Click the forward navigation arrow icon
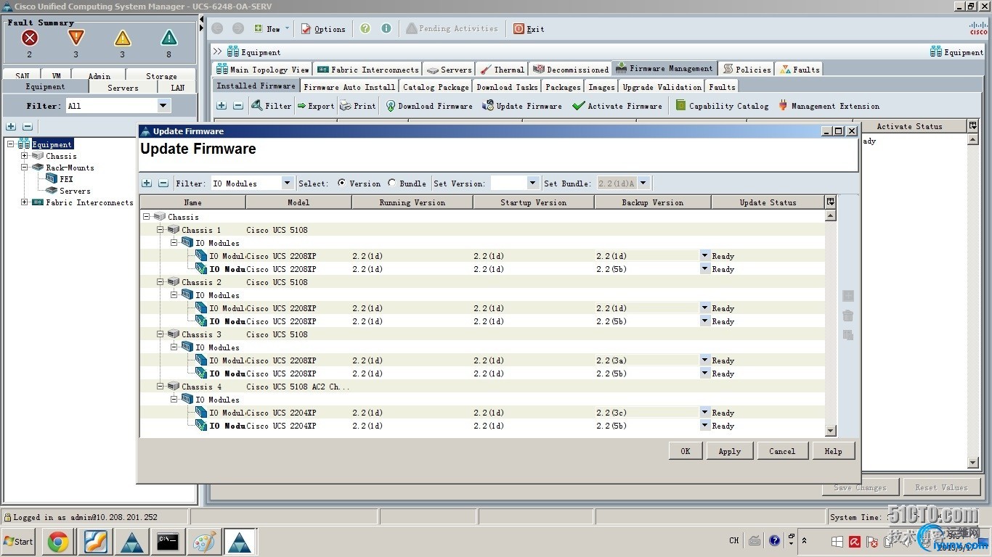 tap(238, 28)
